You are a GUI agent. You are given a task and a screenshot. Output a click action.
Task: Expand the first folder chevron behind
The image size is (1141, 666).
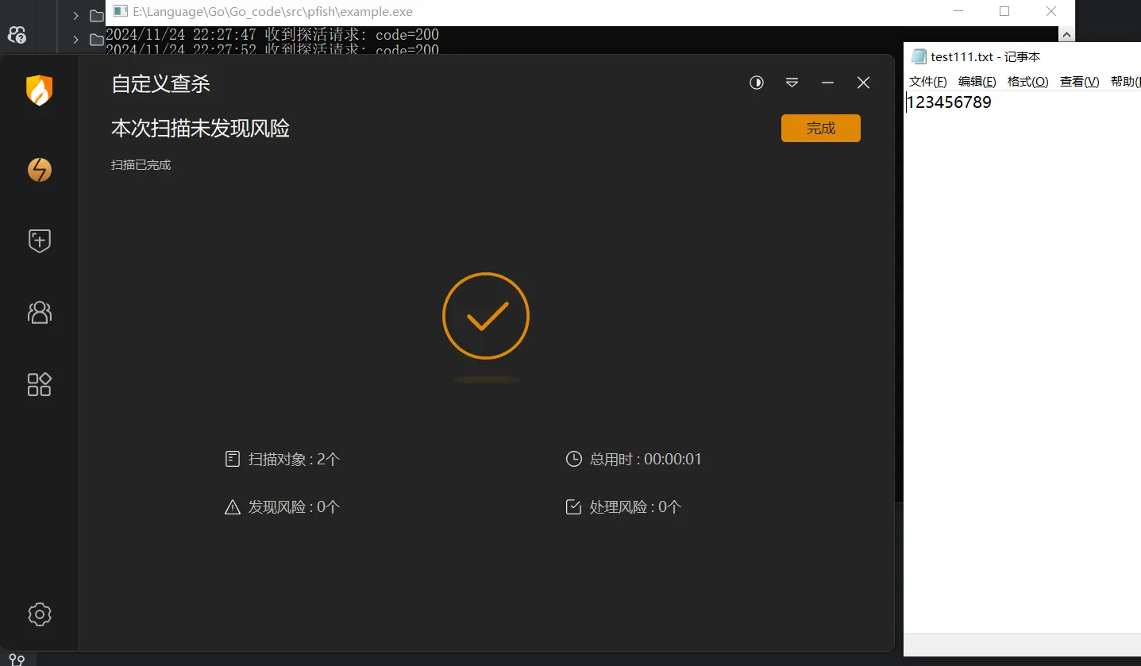(75, 15)
